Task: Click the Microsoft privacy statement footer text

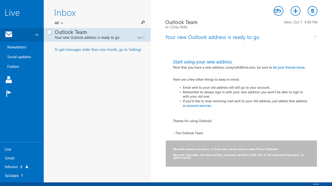Action: (x=226, y=149)
